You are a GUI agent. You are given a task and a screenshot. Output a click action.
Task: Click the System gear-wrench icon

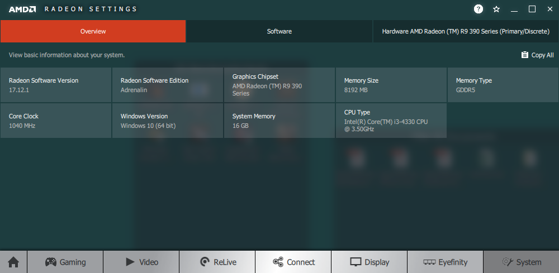click(508, 262)
